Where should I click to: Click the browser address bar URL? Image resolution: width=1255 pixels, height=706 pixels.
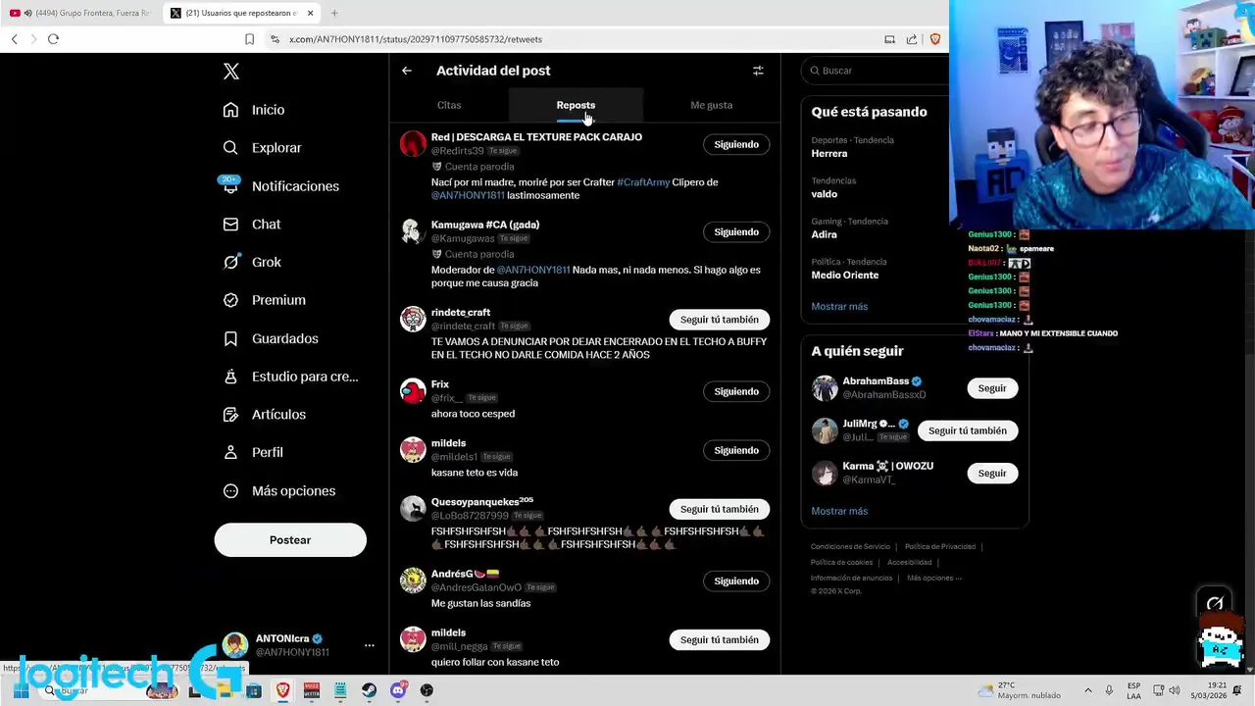[x=416, y=39]
